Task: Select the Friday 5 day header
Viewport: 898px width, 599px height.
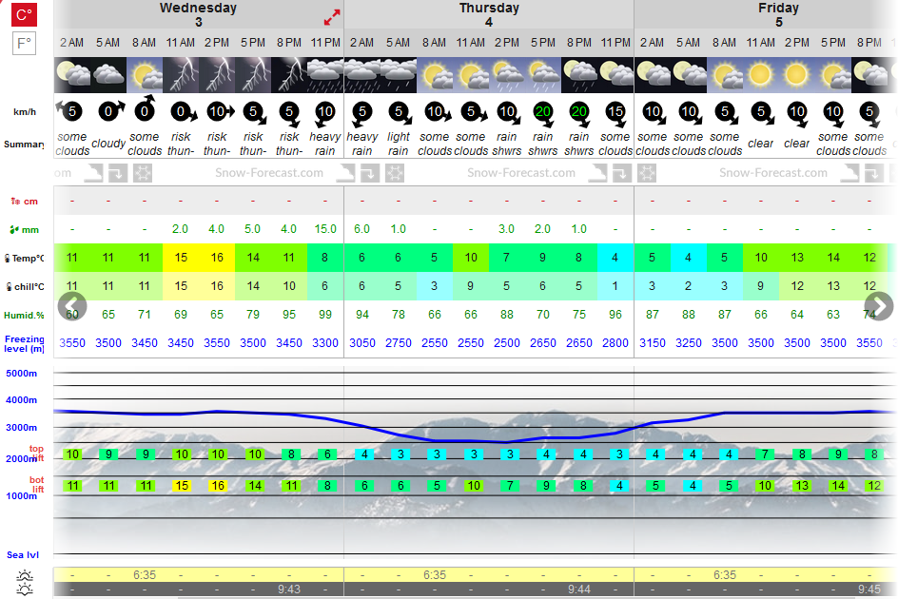Action: point(778,15)
